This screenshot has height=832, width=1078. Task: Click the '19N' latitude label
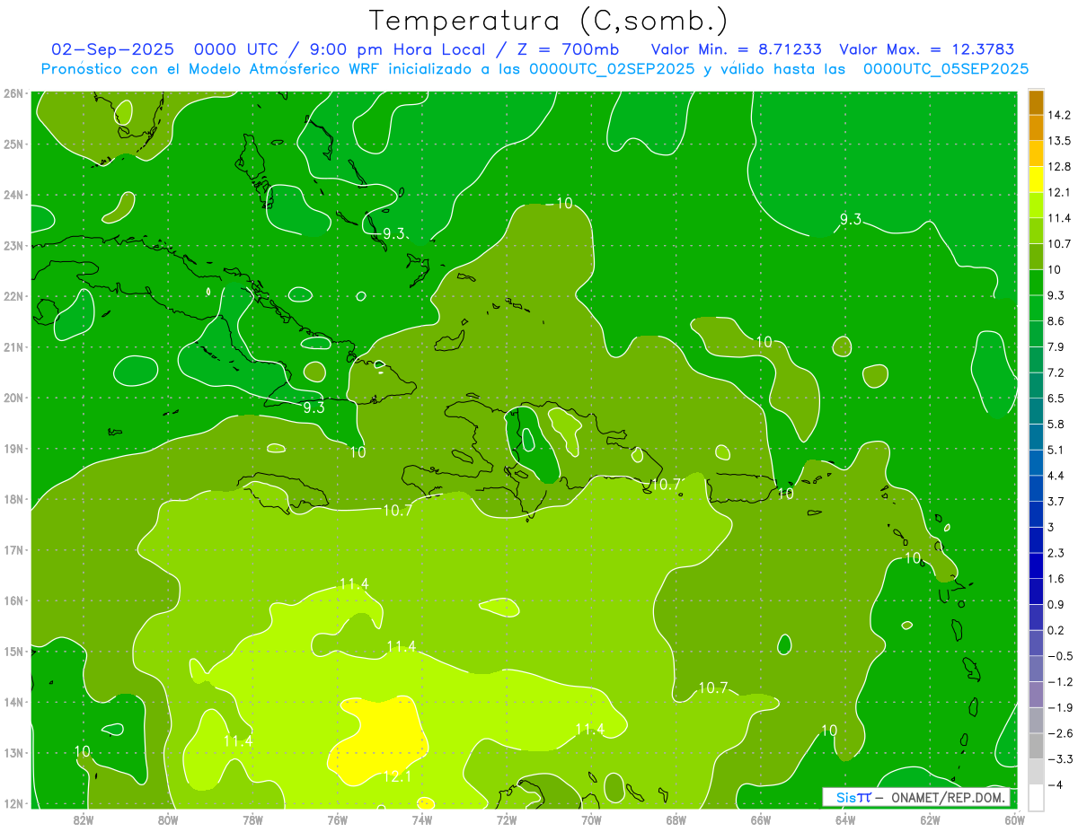(13, 449)
